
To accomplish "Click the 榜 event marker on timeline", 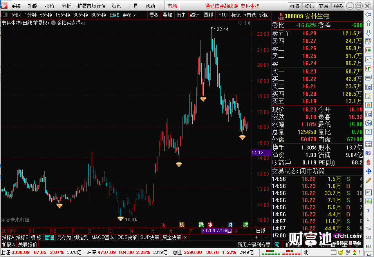I will (182, 224).
